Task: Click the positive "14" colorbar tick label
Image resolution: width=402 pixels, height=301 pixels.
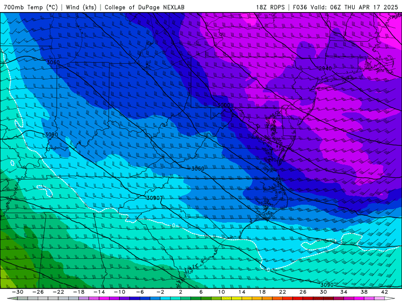Action: pos(242,292)
